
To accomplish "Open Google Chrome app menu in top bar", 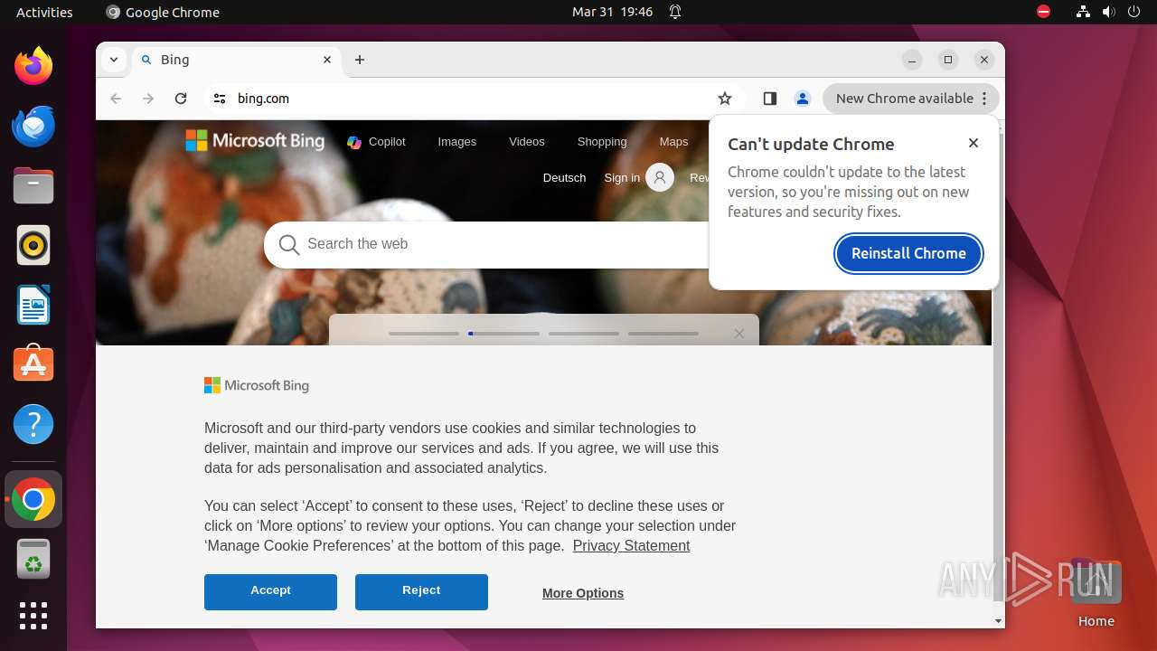I will tap(163, 12).
